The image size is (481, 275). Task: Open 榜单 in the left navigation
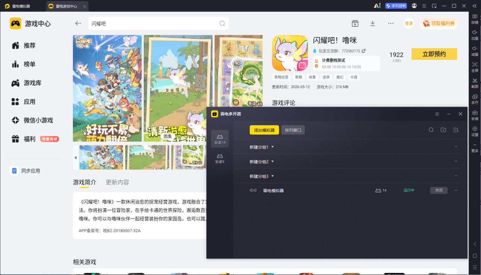coord(30,64)
